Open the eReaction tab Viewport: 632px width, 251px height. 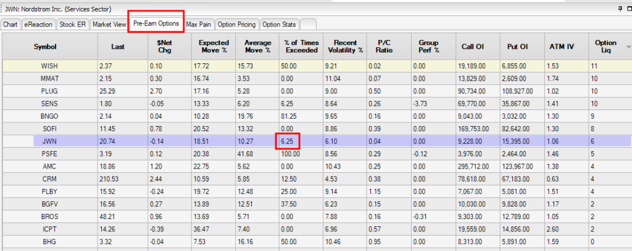click(38, 25)
